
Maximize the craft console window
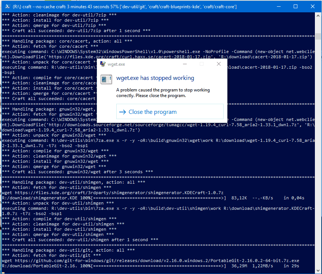[296, 6]
